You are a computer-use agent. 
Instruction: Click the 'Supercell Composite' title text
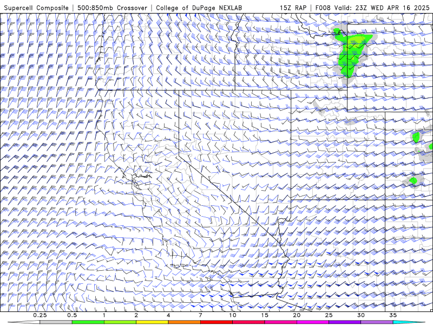pos(36,8)
